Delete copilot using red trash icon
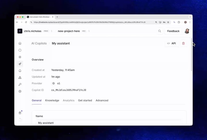The height and width of the screenshot is (140, 207). [x=183, y=43]
